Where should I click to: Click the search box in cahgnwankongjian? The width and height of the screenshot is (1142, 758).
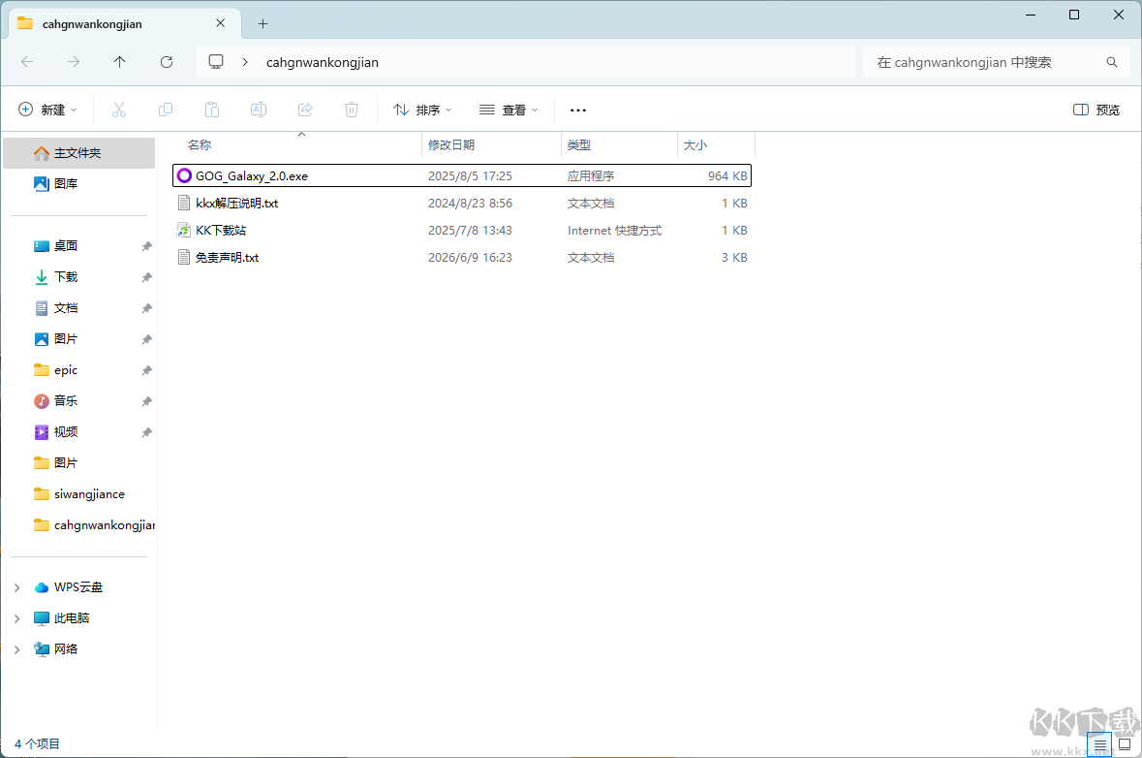[997, 62]
